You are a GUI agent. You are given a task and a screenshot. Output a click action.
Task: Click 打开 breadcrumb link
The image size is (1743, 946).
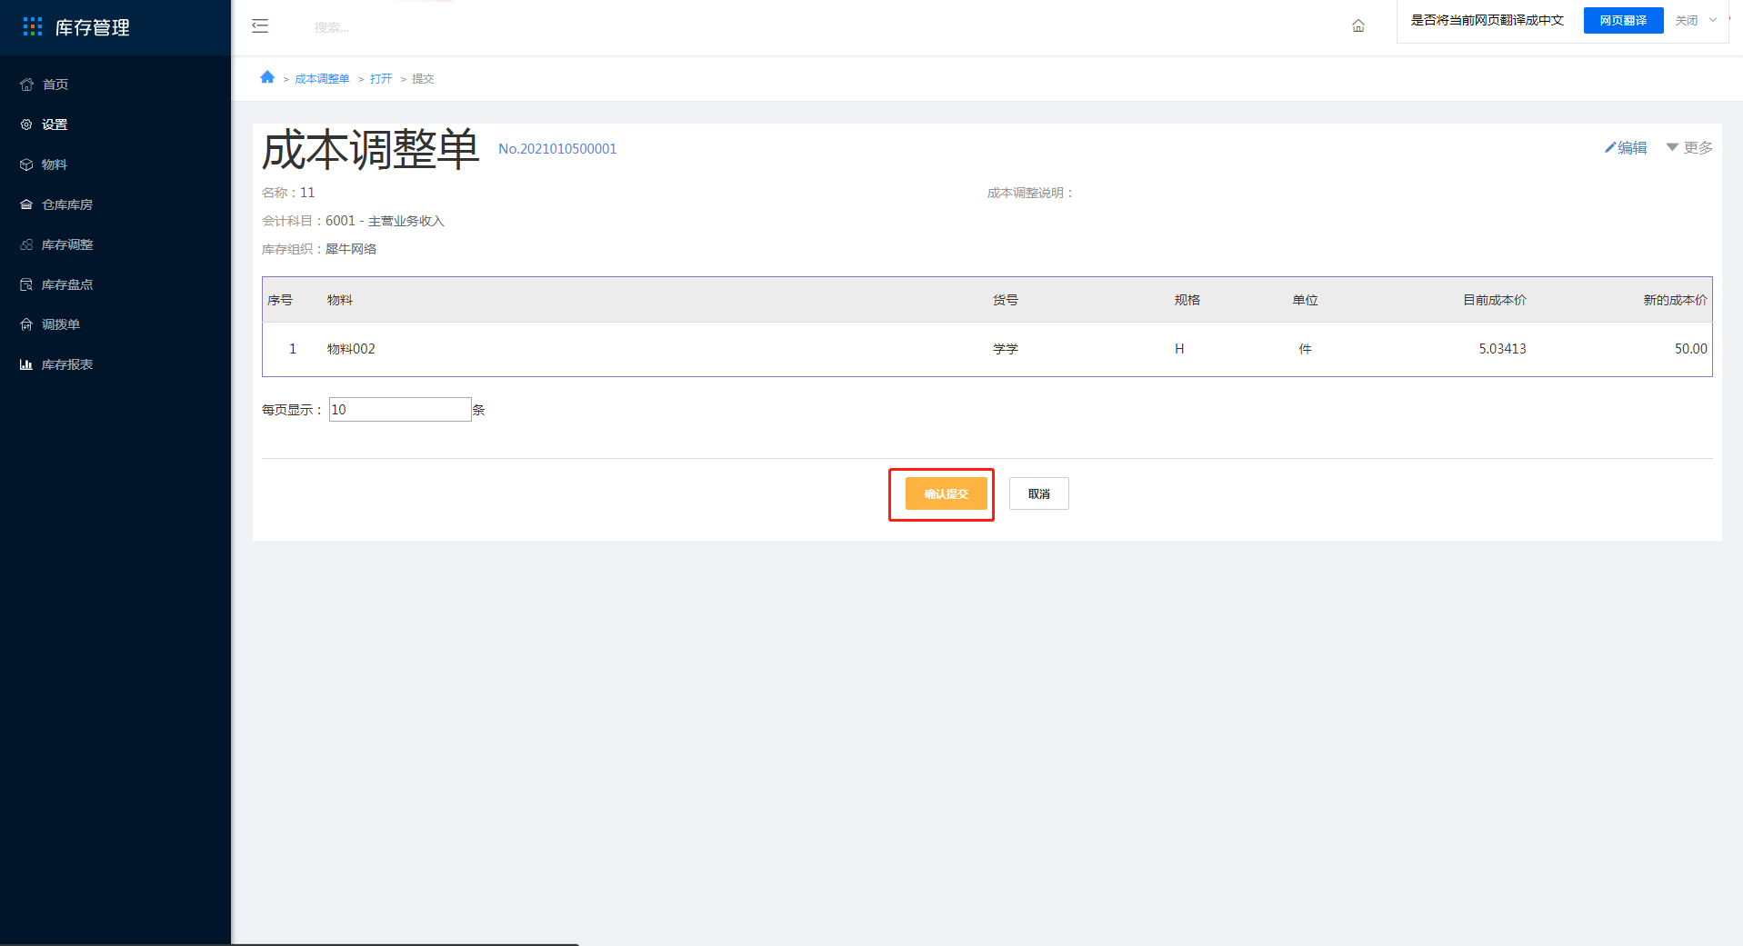pyautogui.click(x=381, y=79)
